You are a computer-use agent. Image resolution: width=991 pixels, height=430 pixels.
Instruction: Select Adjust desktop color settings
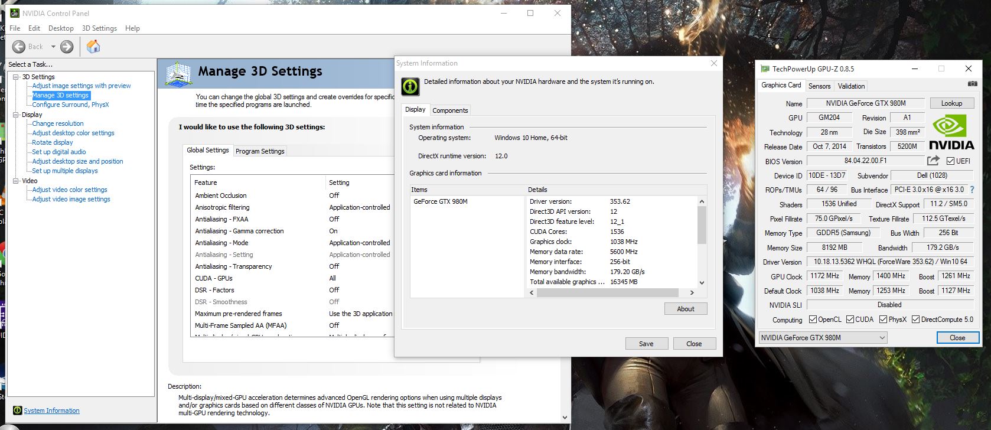coord(73,133)
